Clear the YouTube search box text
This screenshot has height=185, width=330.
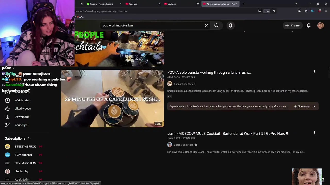click(207, 25)
